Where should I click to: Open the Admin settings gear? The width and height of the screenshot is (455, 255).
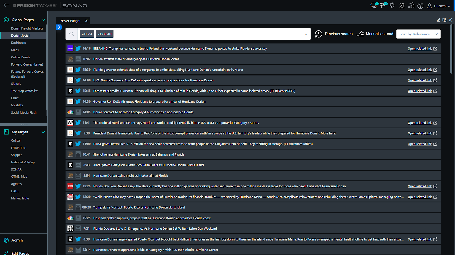(x=6, y=240)
